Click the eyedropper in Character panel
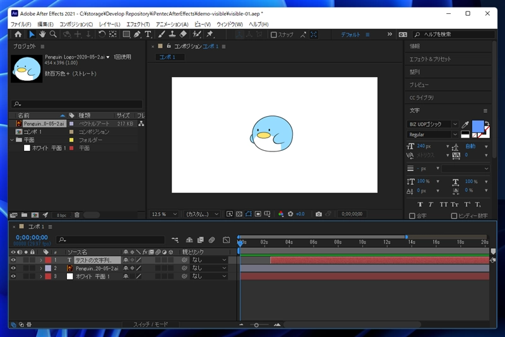 tap(465, 124)
